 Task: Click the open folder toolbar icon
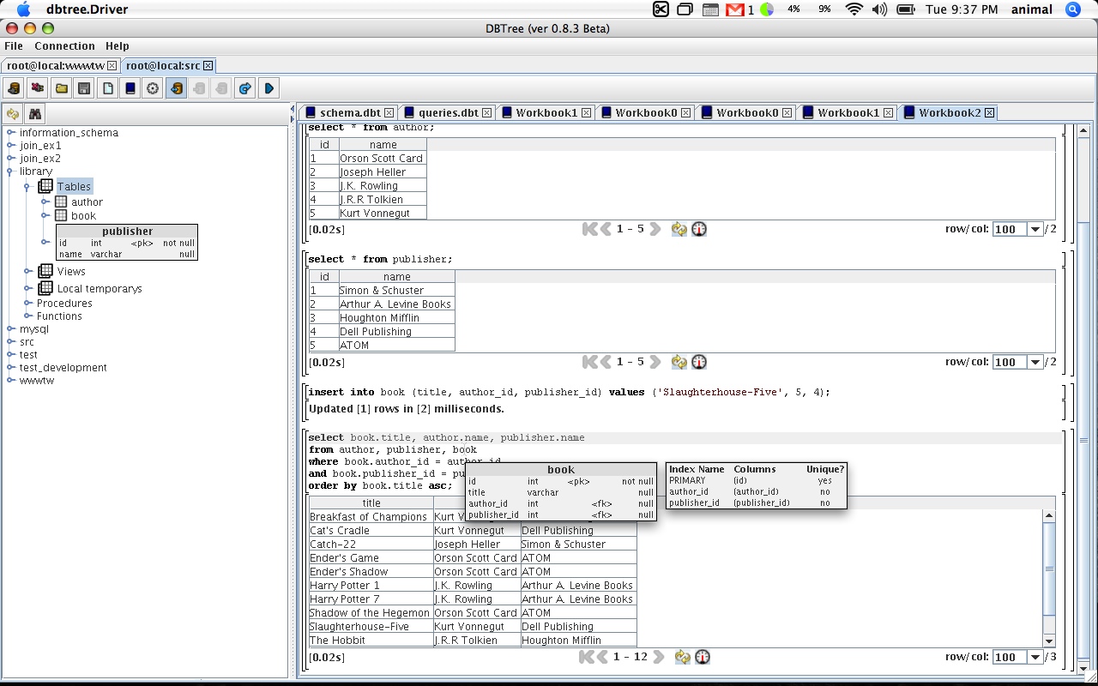(x=61, y=88)
